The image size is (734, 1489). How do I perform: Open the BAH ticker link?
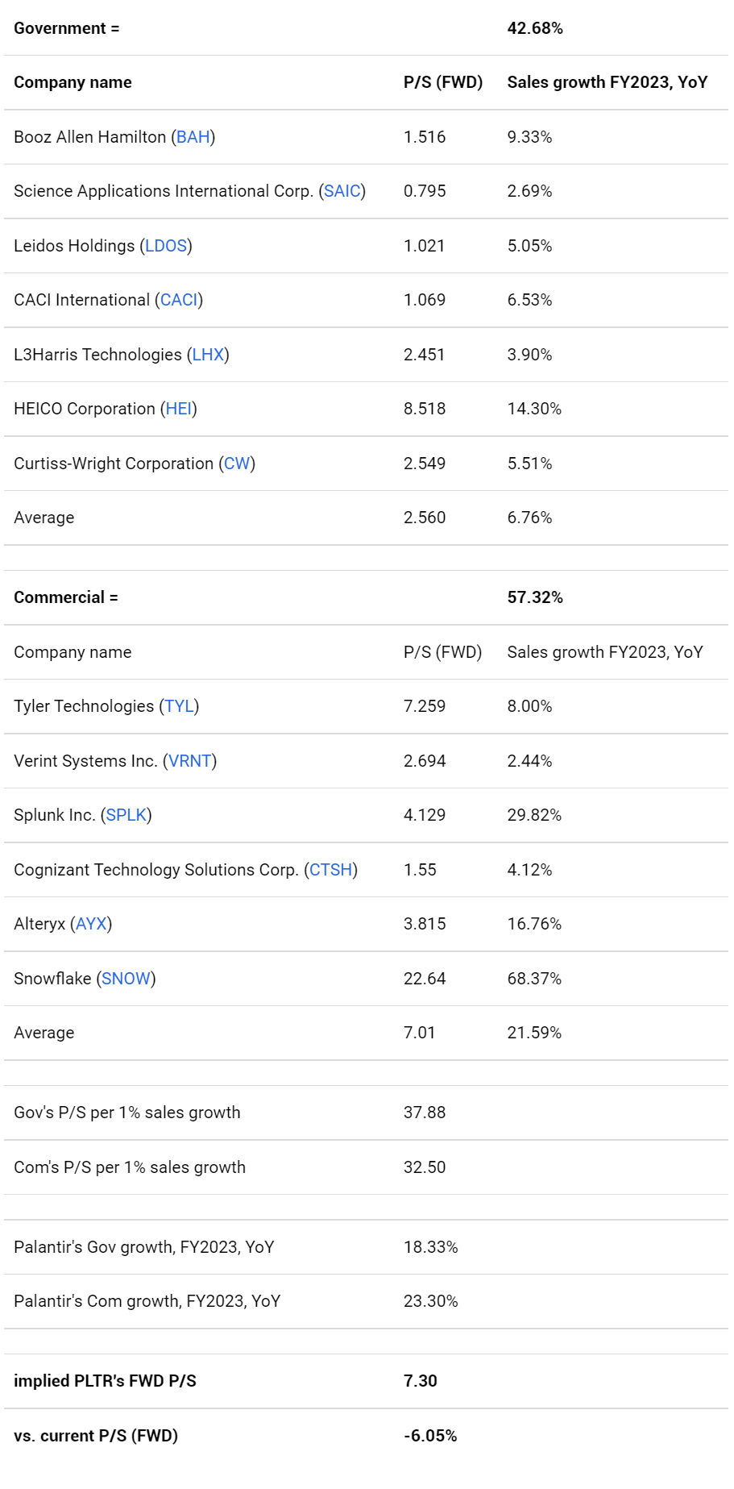pyautogui.click(x=193, y=137)
